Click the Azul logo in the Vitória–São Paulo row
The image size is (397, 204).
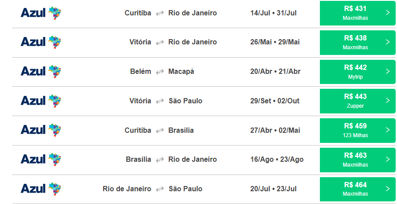41,101
